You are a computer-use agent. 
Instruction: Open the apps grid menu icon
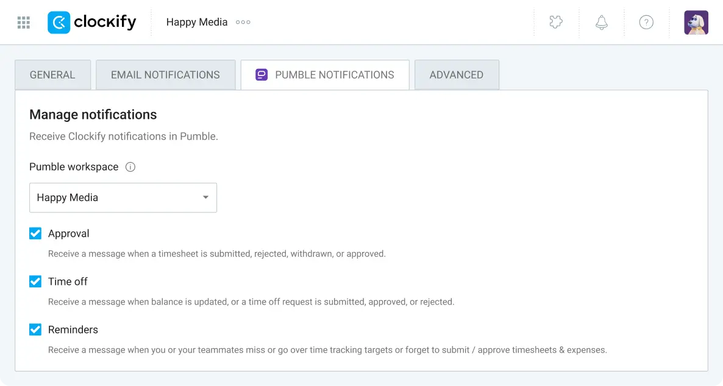click(24, 22)
